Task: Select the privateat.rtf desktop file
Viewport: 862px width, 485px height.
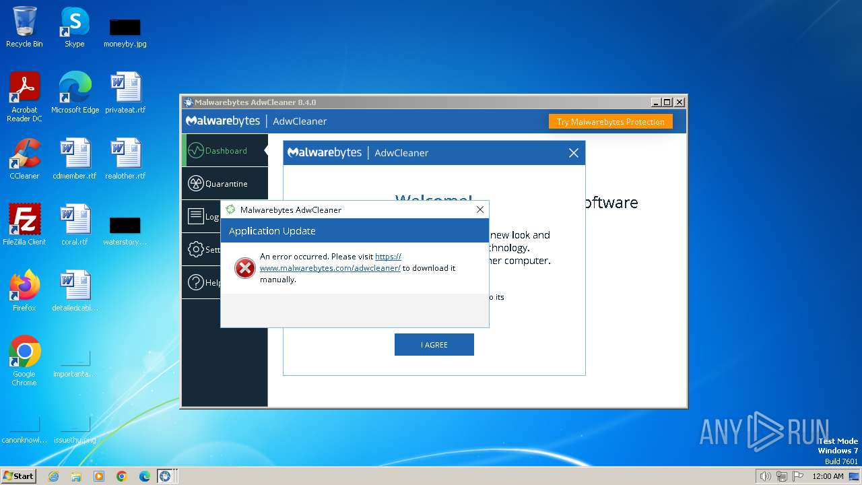Action: 125,93
